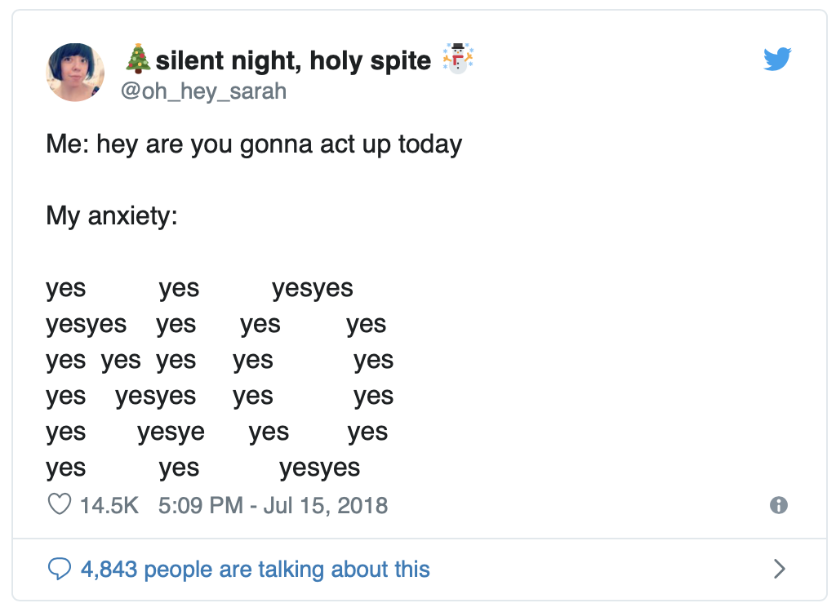The image size is (836, 612).
Task: Like the tweet with heart icon
Action: pyautogui.click(x=59, y=504)
